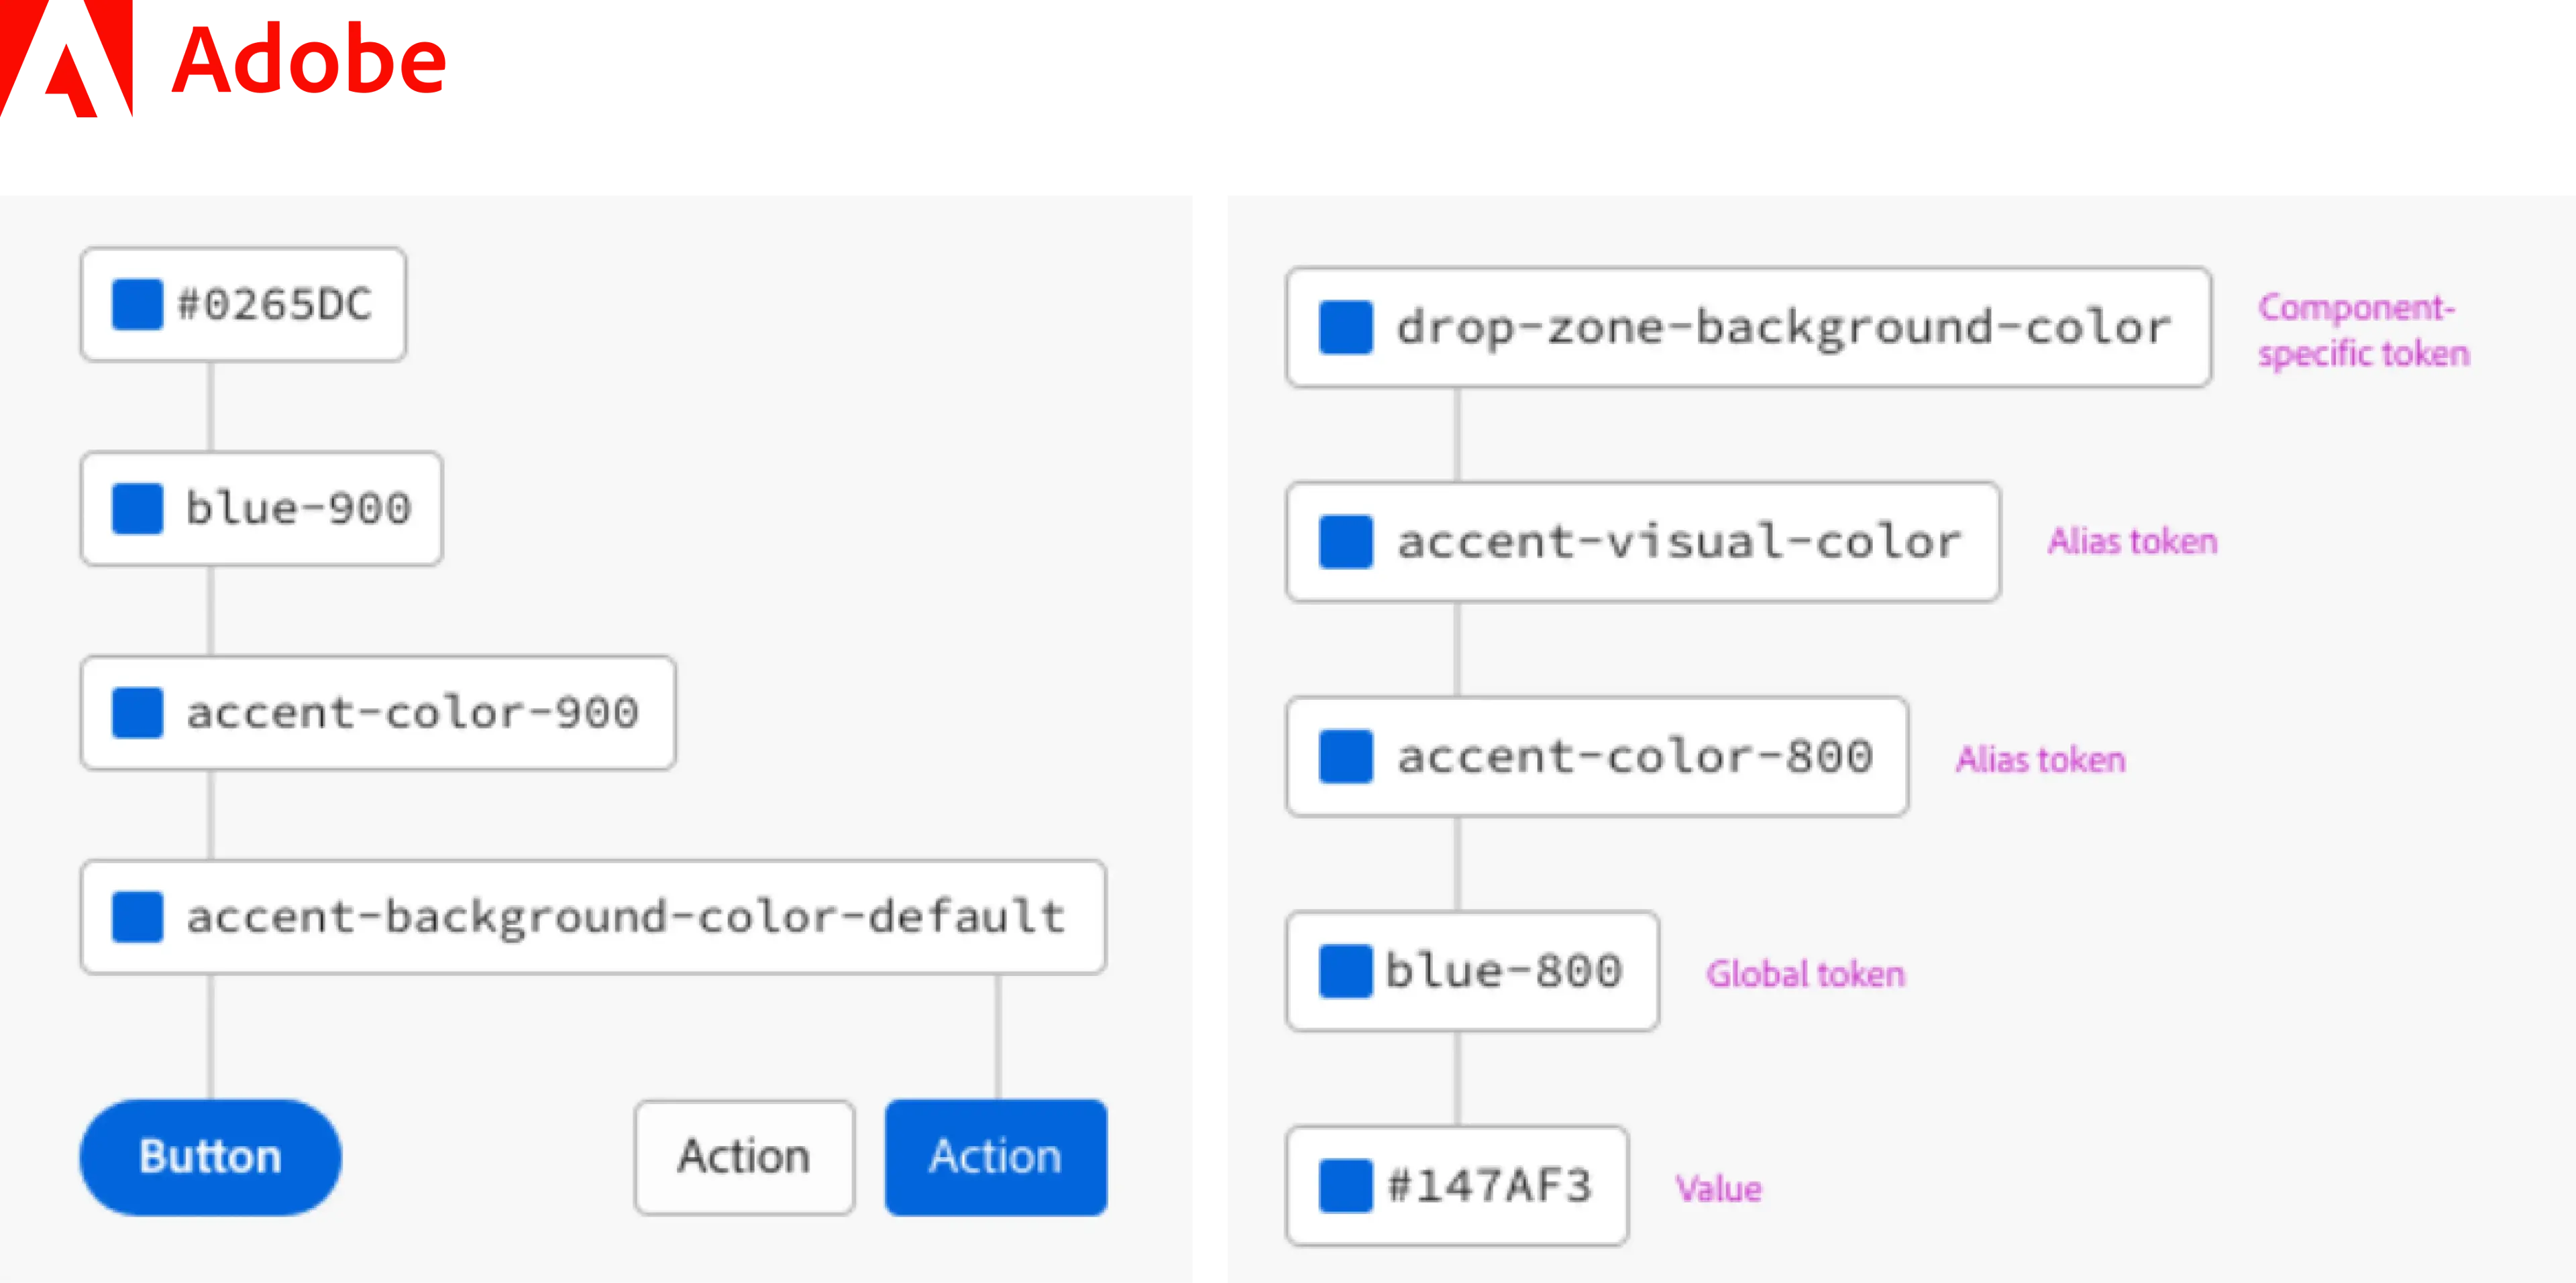Click the blue swatch beside #0265DC
The width and height of the screenshot is (2576, 1283).
[x=138, y=305]
